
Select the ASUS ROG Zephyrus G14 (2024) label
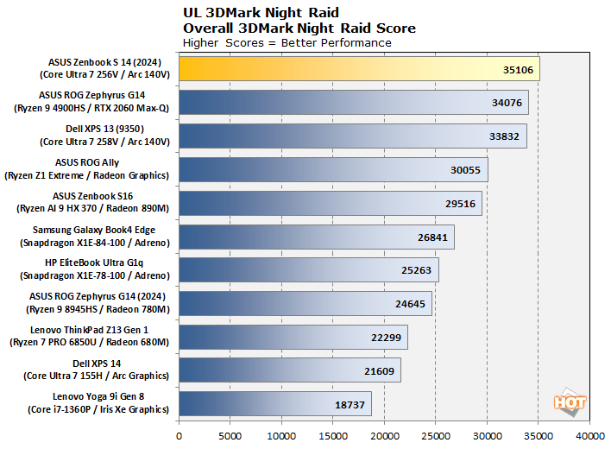(98, 296)
